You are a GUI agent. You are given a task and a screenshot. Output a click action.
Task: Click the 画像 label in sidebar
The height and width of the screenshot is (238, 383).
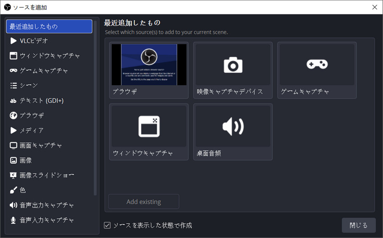pos(26,160)
